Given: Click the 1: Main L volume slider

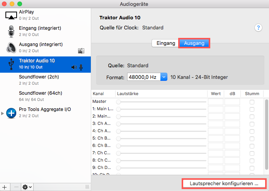Looking at the screenshot, I should coord(161,109).
